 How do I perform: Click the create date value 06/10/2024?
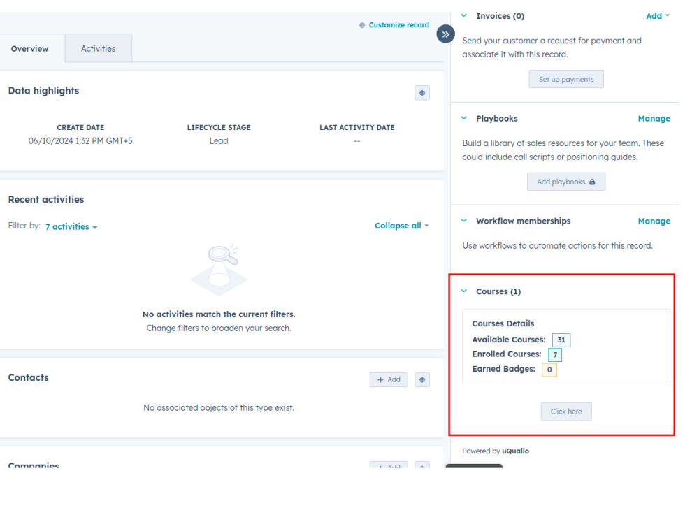80,141
